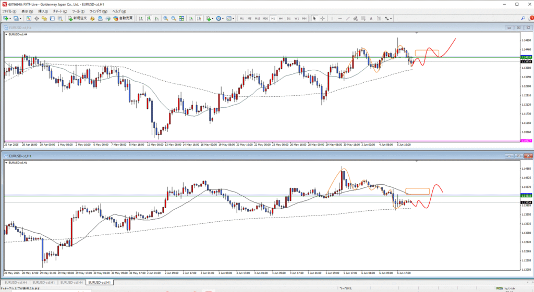The height and width of the screenshot is (292, 534).
Task: Select the H1 timeframe button
Action: tap(273, 18)
